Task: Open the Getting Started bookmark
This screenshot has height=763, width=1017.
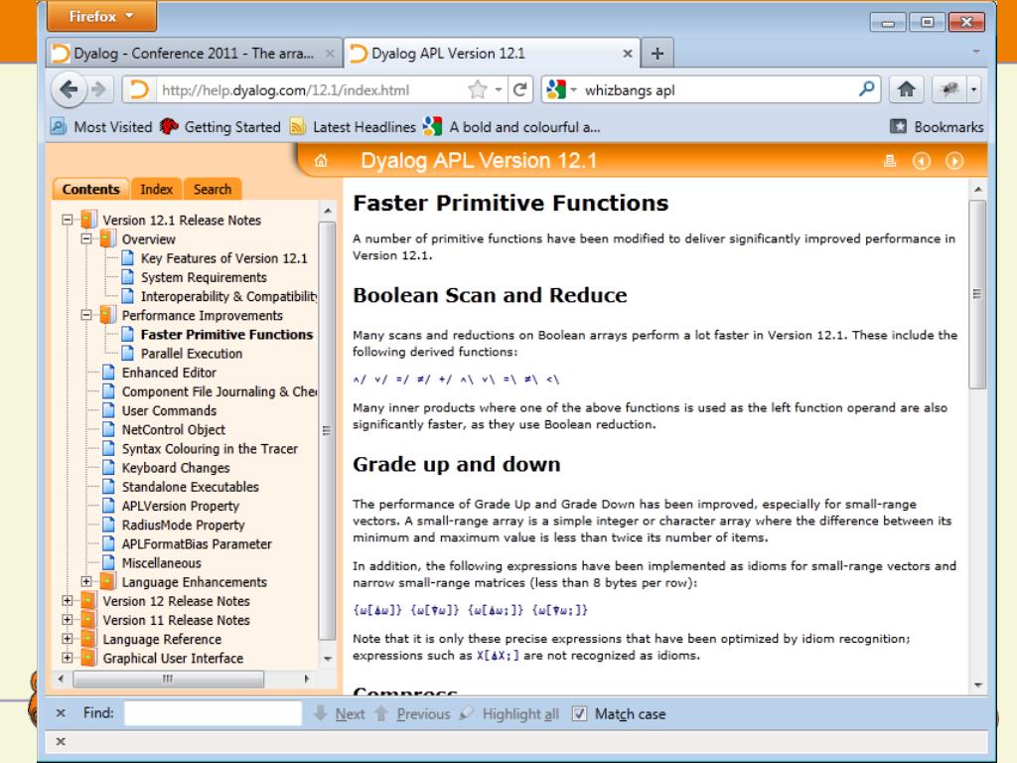Action: point(221,126)
